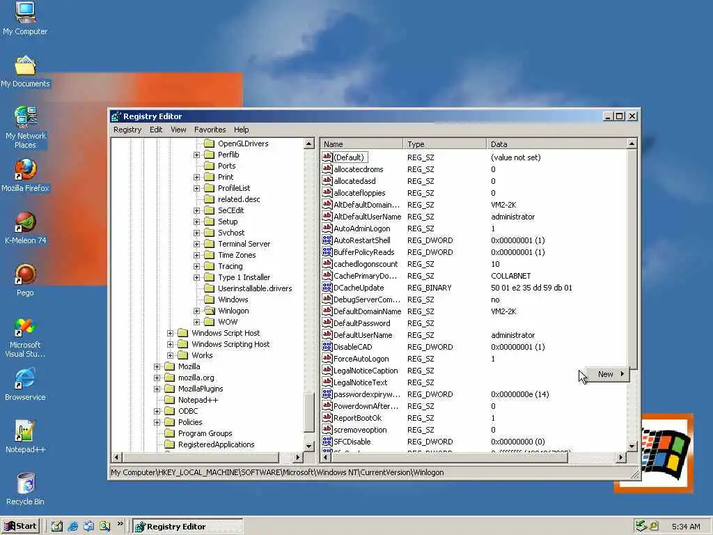The height and width of the screenshot is (535, 713).
Task: Click the string icon of AutoAdminLogon value
Action: [x=327, y=228]
